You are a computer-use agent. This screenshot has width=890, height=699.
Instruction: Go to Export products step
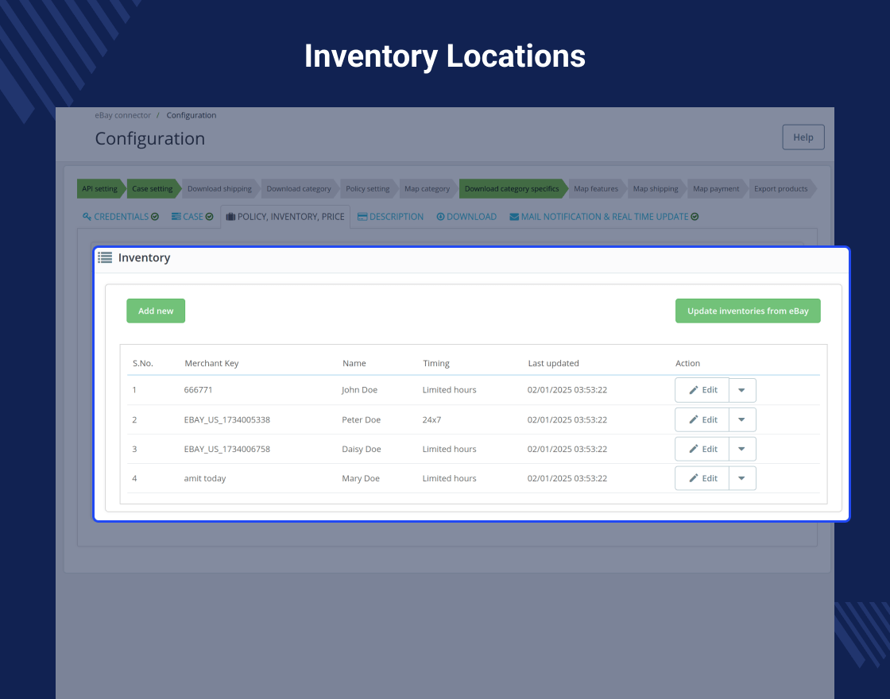781,189
